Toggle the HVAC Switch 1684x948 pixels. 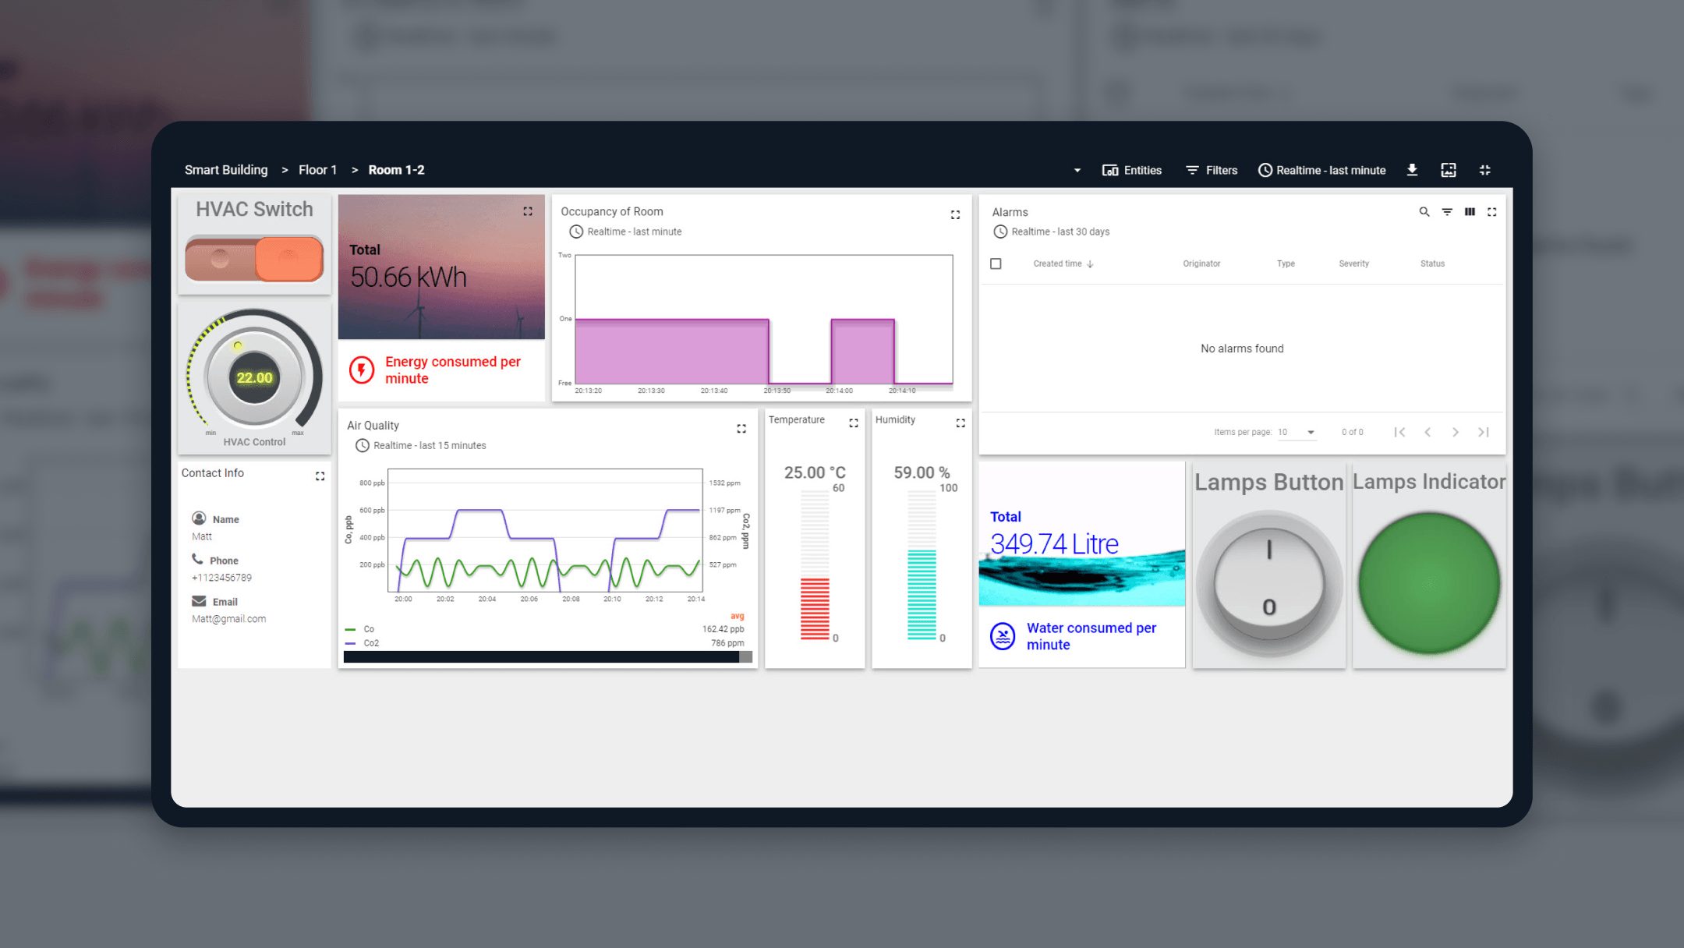click(x=254, y=259)
